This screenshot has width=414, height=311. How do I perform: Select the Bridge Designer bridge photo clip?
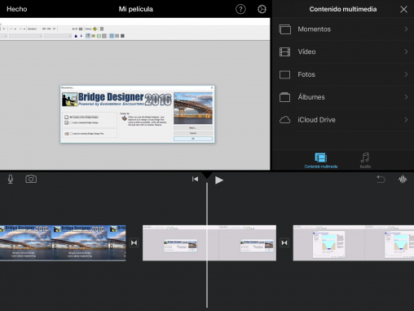[x=63, y=243]
